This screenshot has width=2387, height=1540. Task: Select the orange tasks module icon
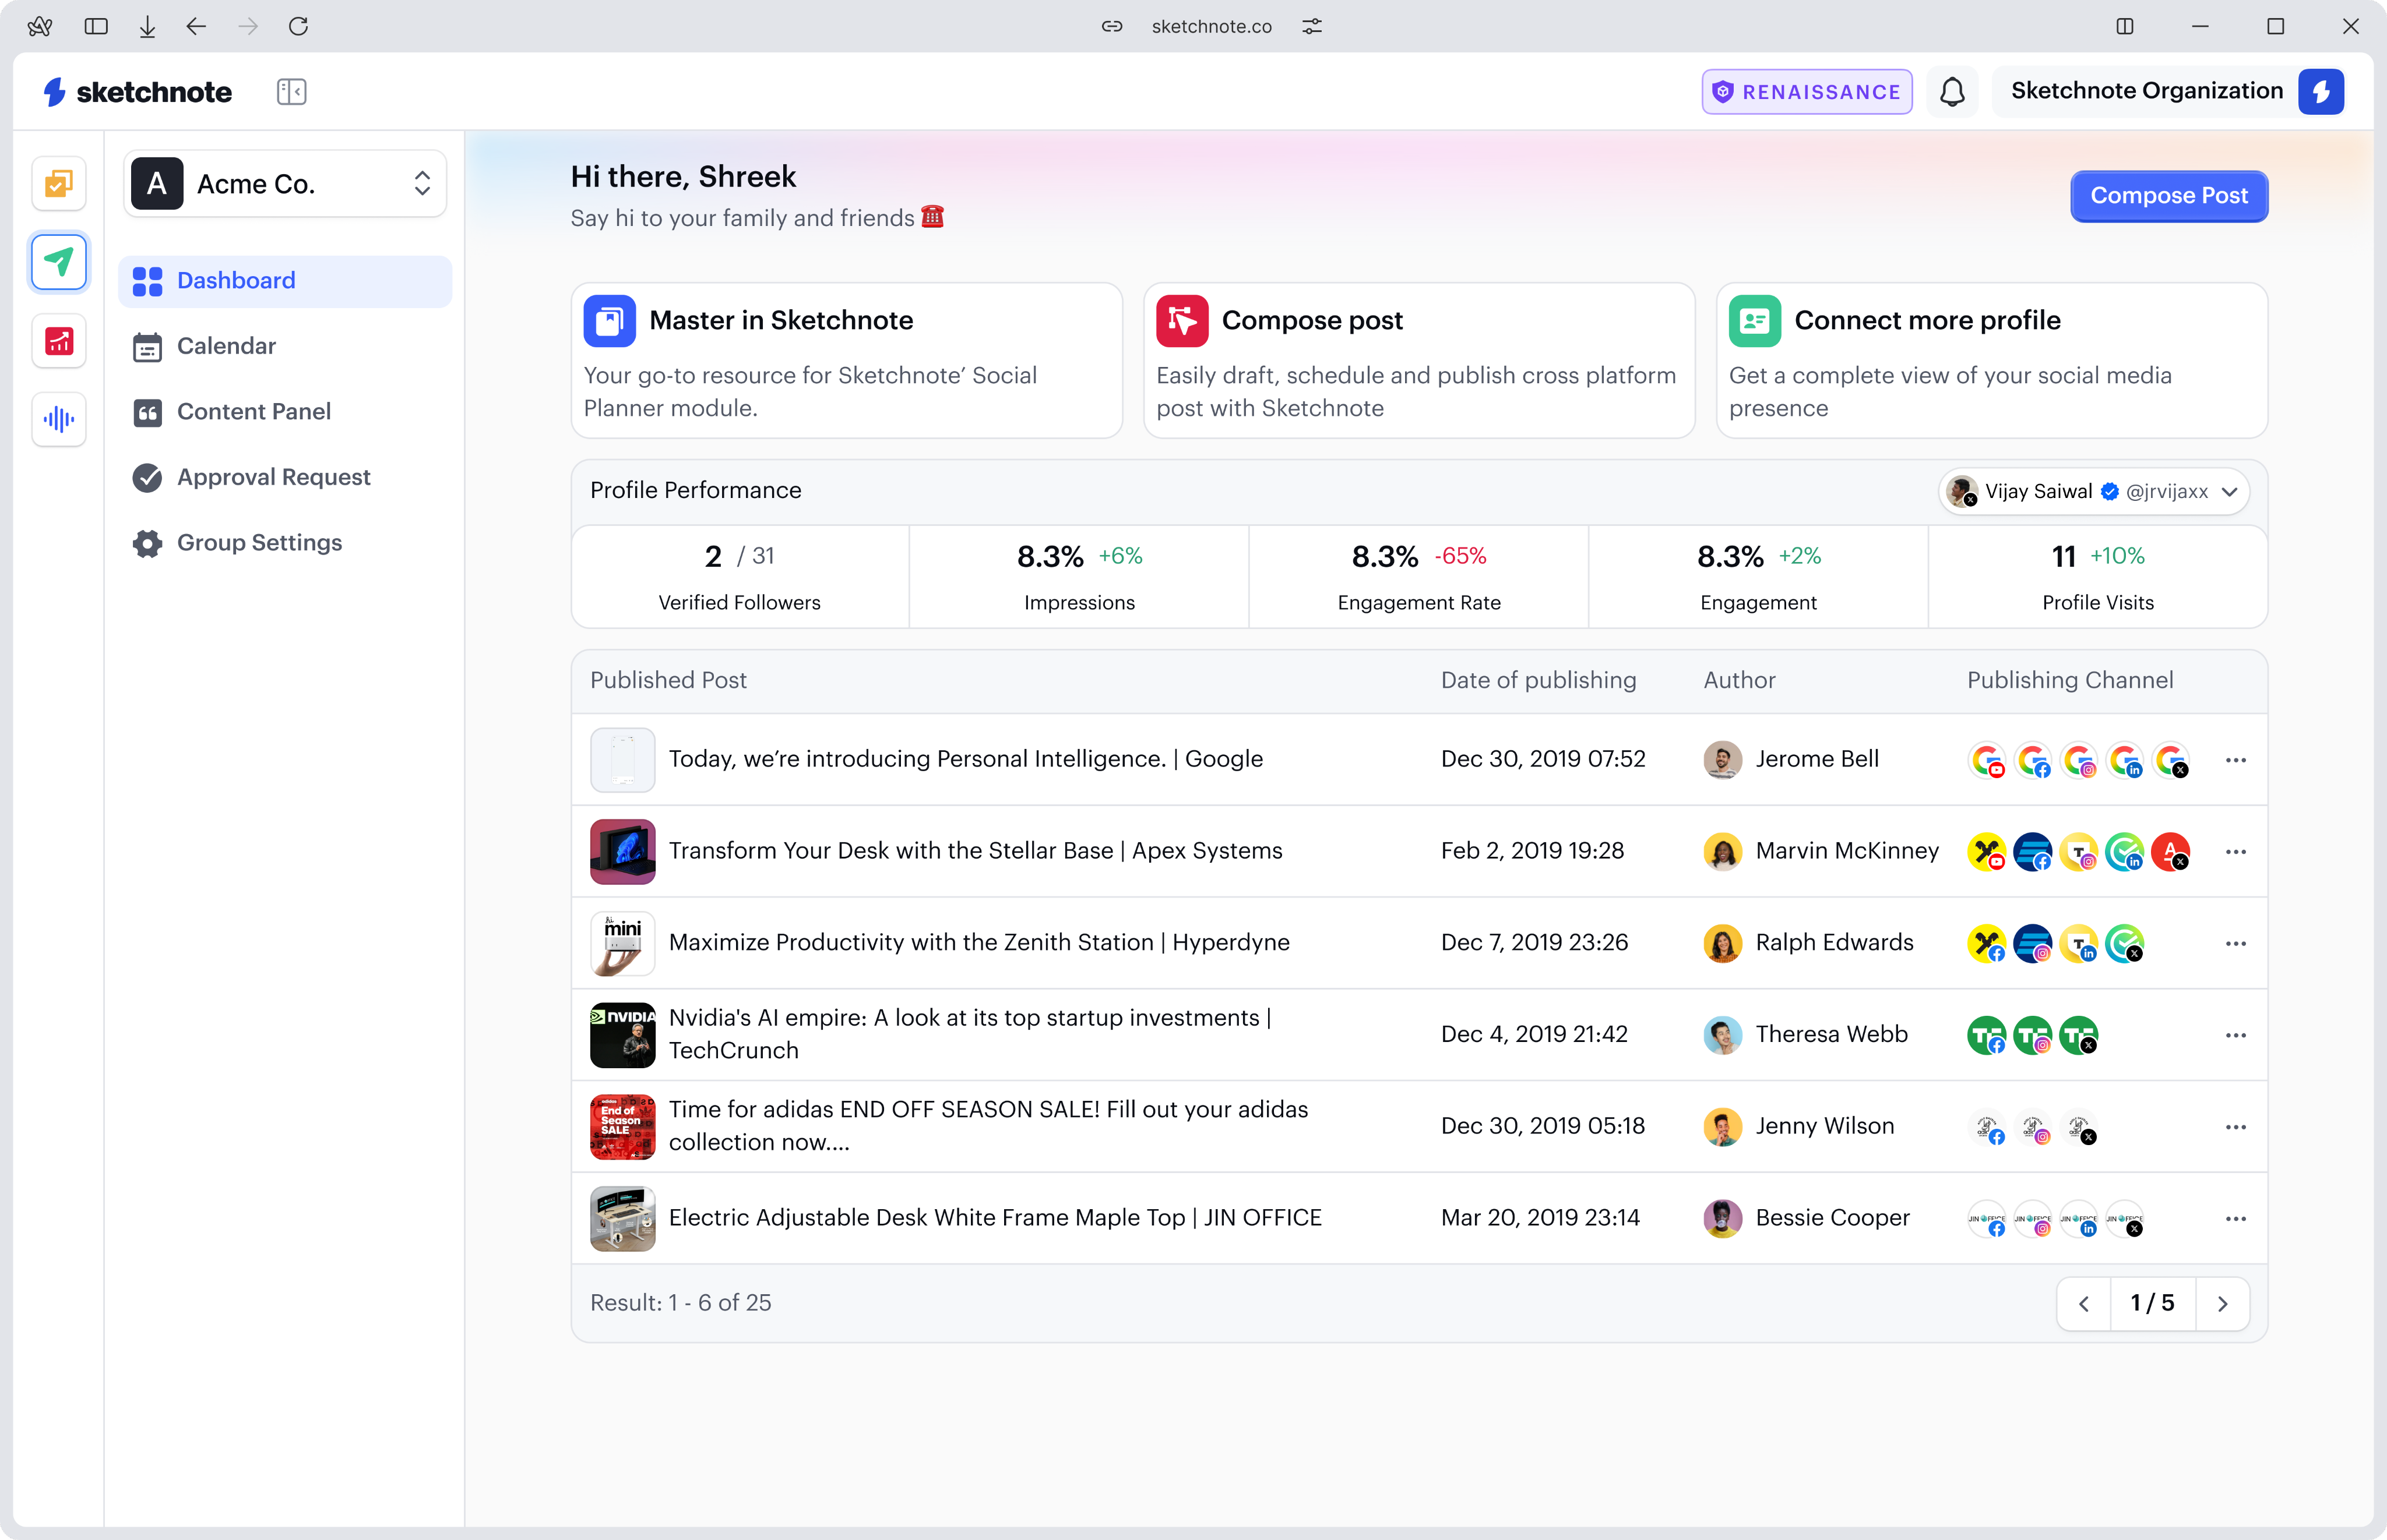coord(59,184)
